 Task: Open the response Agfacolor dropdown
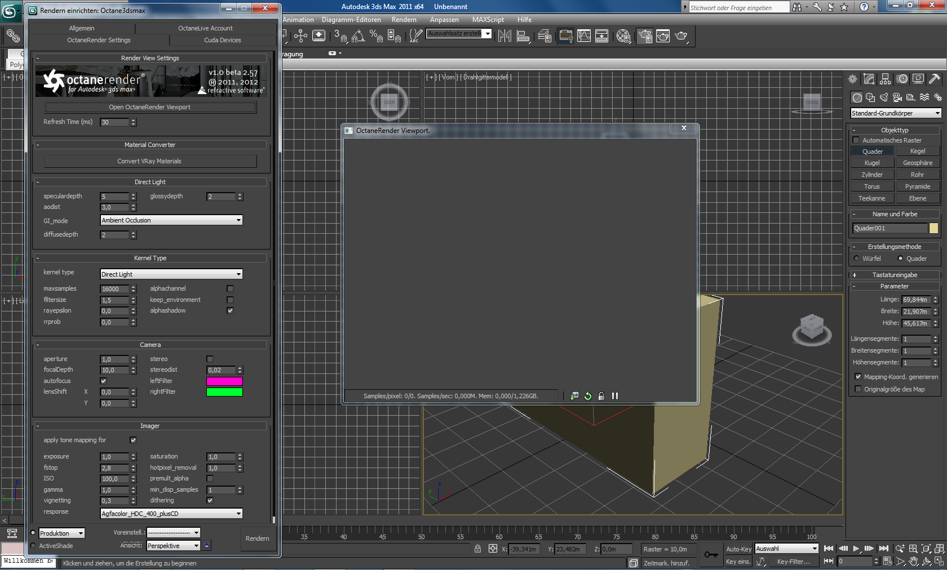tap(171, 514)
